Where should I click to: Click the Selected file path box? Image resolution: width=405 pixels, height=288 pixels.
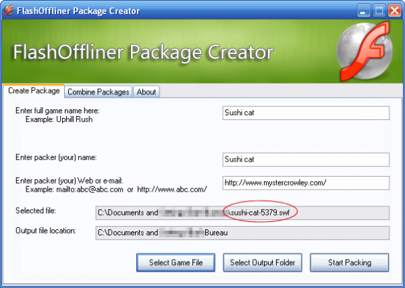[x=242, y=213]
